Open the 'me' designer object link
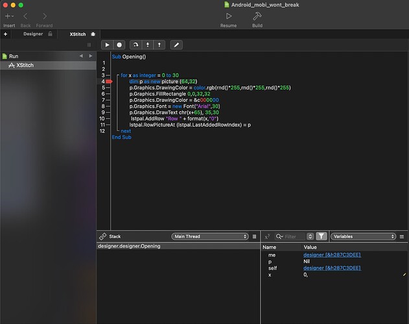The width and height of the screenshot is (409, 324). click(332, 255)
